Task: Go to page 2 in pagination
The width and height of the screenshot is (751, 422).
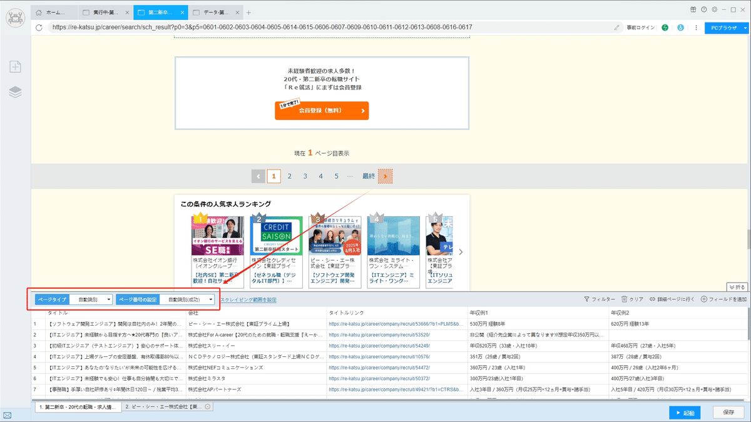Action: click(x=290, y=176)
